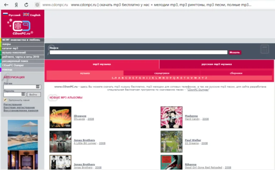275x170 pixels.
Task: Open the Hard Candy album link
Action: click(192, 119)
